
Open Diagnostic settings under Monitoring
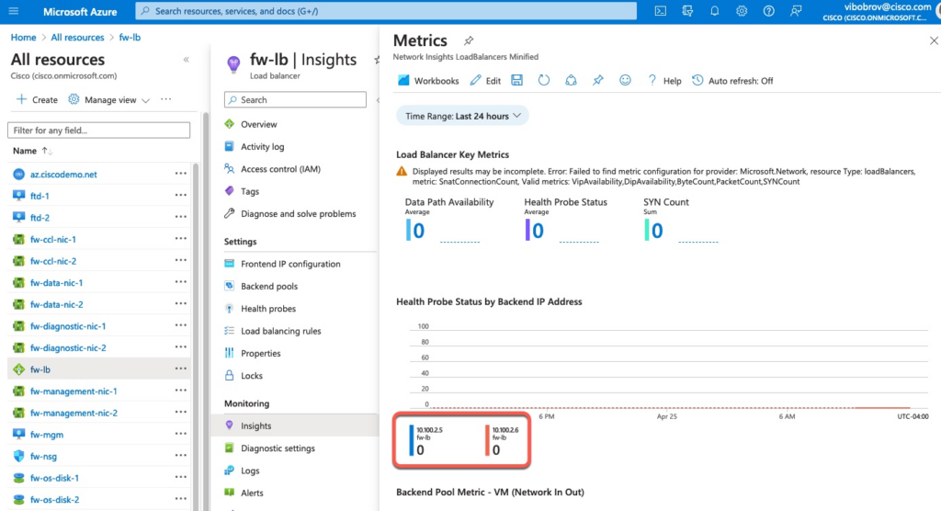coord(278,449)
